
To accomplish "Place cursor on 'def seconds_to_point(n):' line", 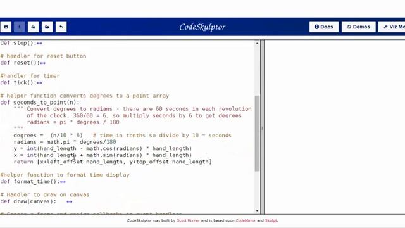I will click(40, 103).
